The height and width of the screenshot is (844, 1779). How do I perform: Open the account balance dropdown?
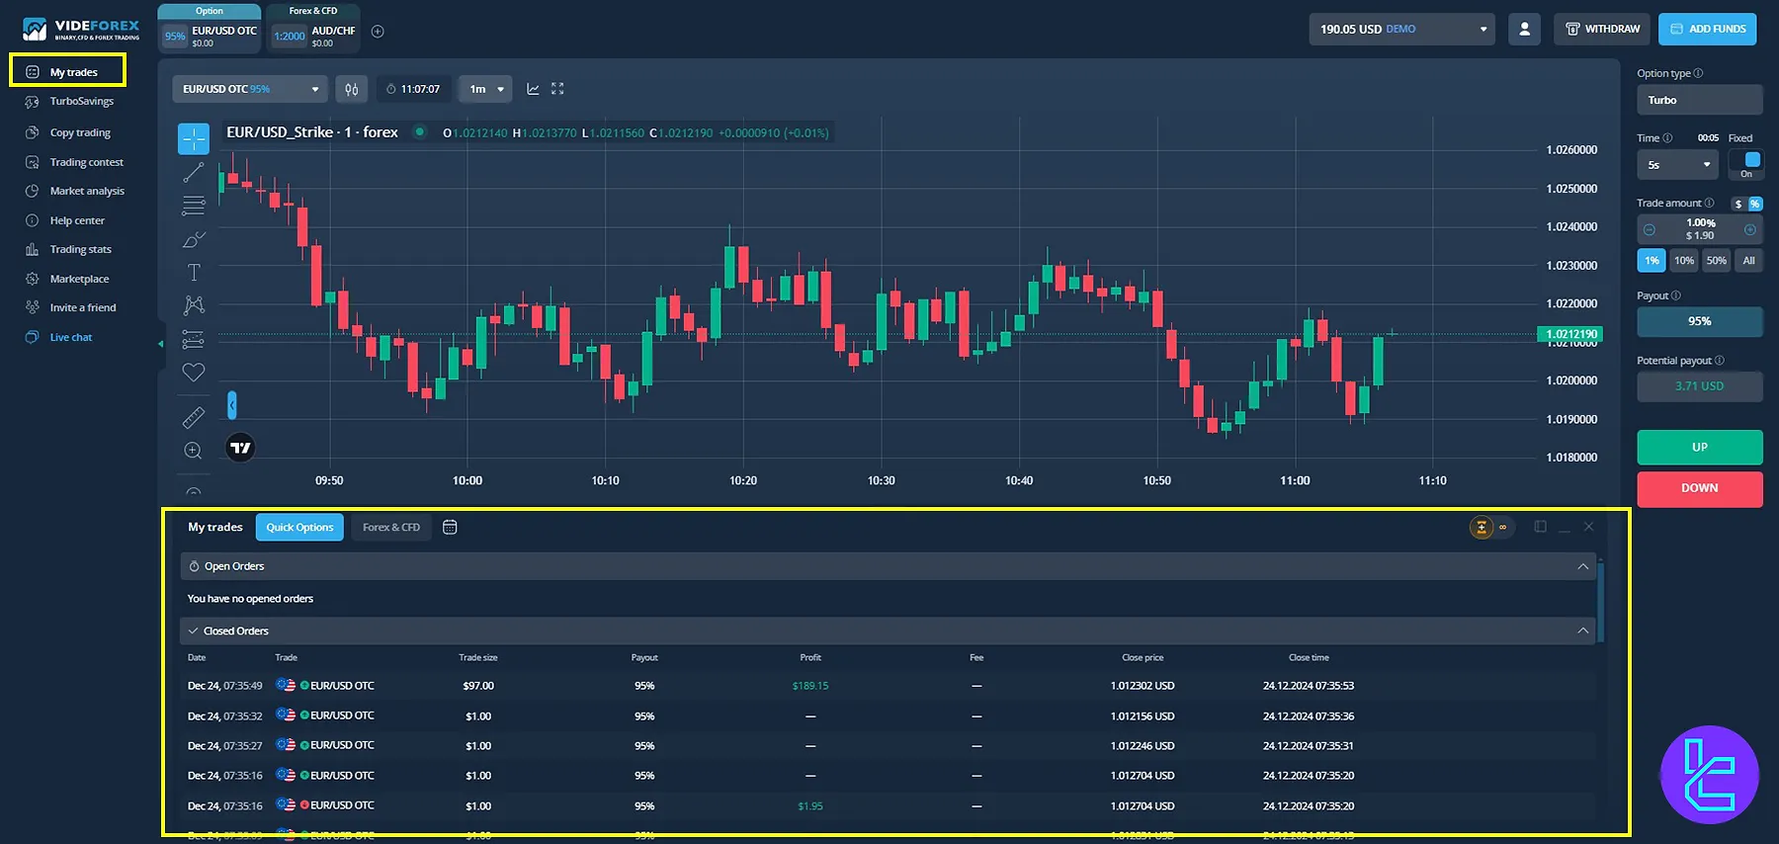(1401, 30)
